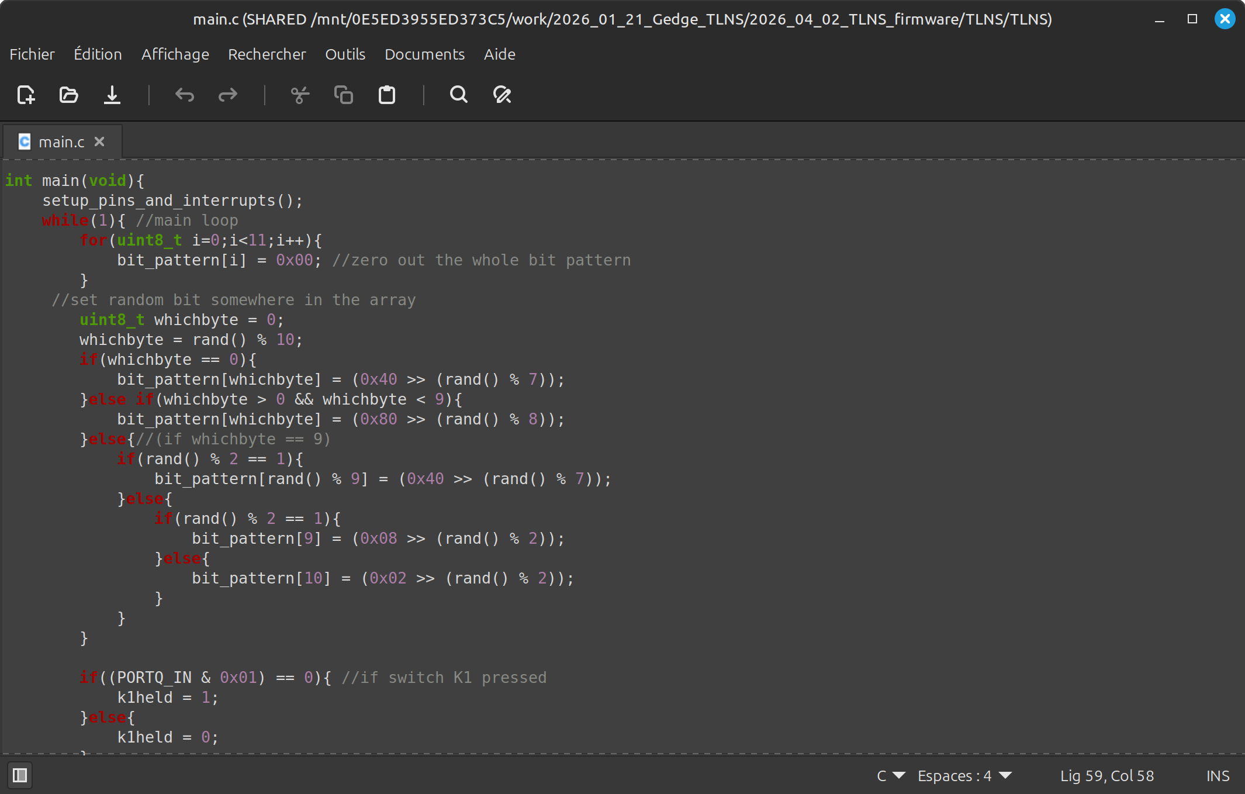Redo edit with forward arrow icon
This screenshot has width=1245, height=794.
coord(228,95)
